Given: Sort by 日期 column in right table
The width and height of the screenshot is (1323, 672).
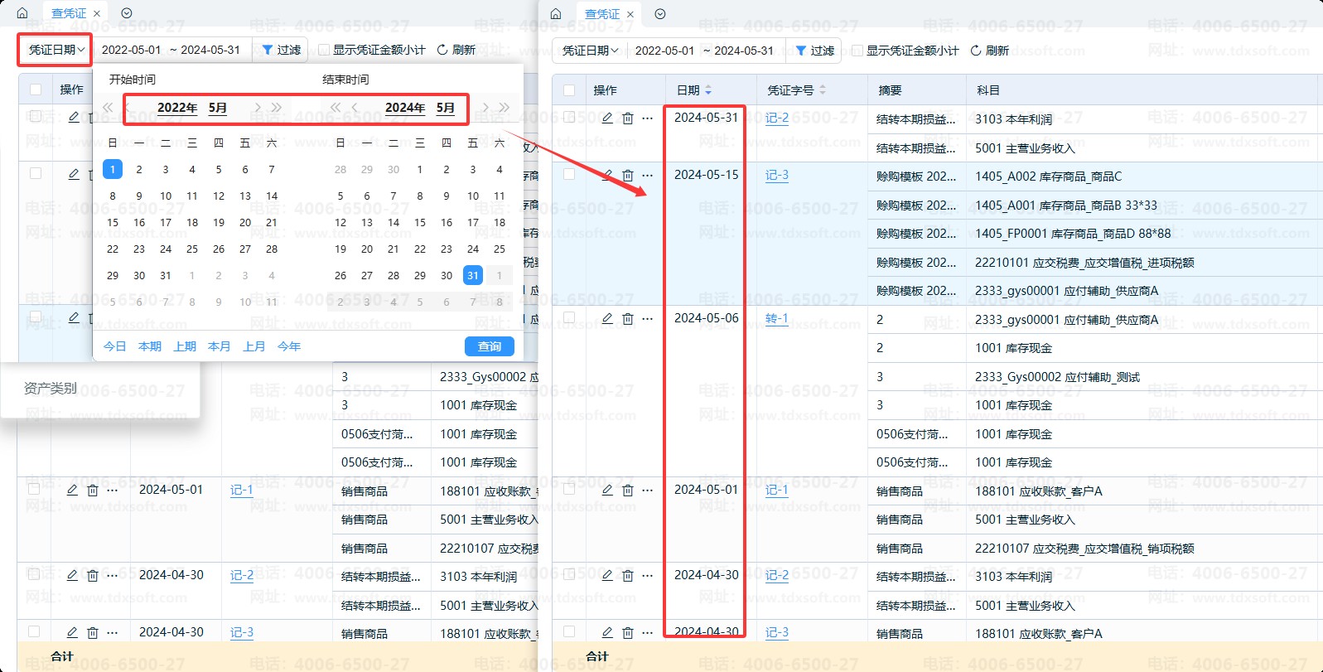Looking at the screenshot, I should pos(708,90).
